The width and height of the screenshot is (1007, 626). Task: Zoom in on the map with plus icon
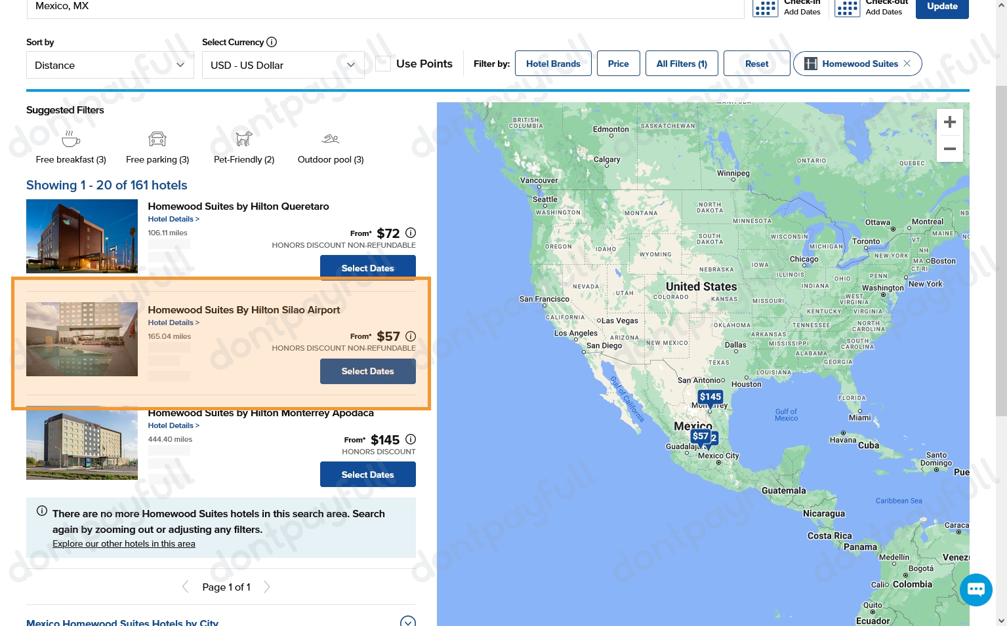click(x=949, y=122)
